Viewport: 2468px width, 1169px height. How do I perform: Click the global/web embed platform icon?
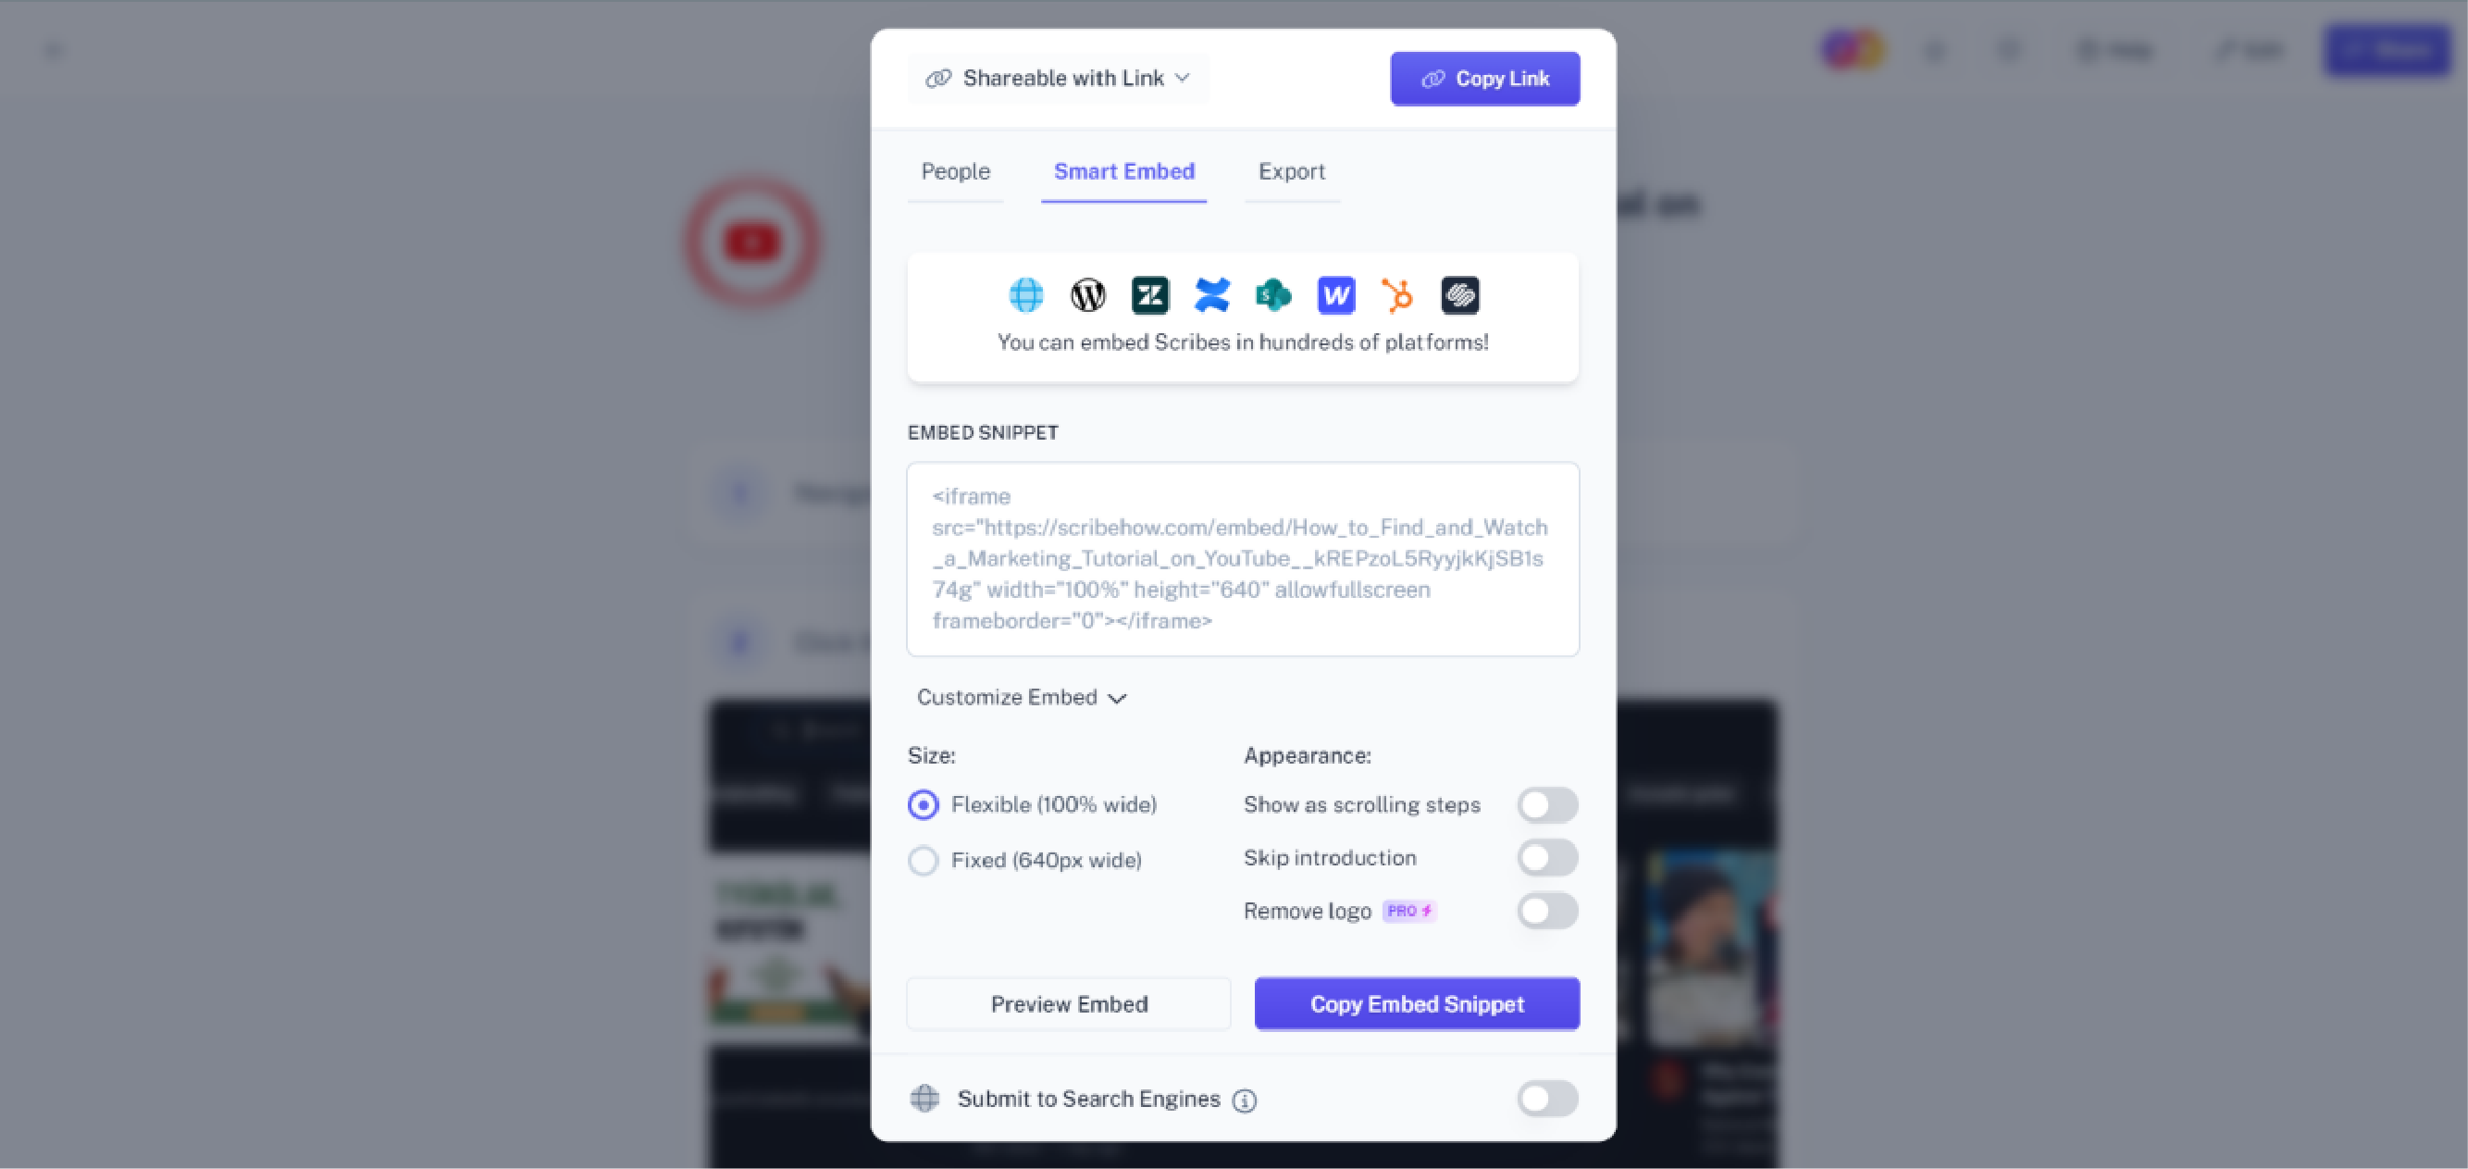[1024, 294]
